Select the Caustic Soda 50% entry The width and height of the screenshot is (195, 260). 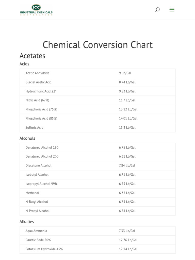38,240
